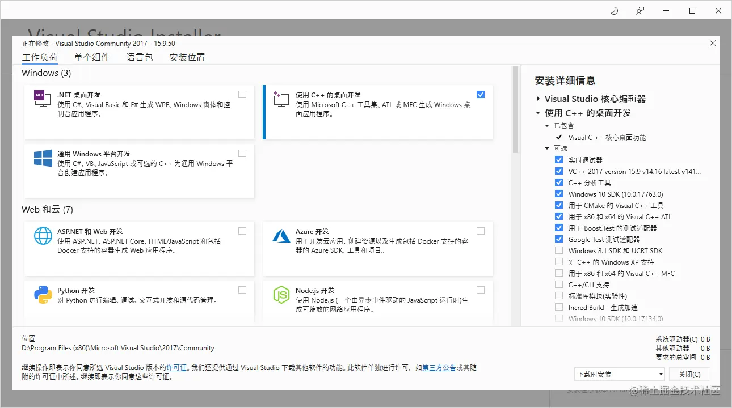
Task: Click the 关闭(C) button
Action: coord(689,374)
